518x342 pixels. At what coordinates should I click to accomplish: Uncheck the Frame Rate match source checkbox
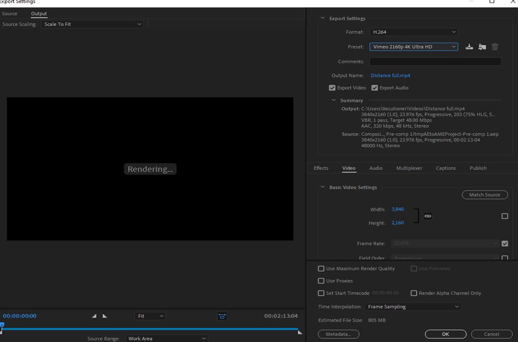tap(504, 243)
